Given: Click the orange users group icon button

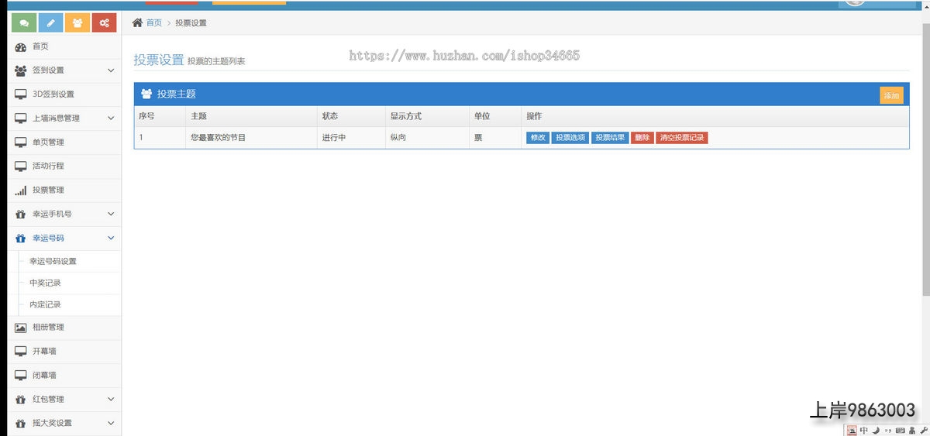Looking at the screenshot, I should pyautogui.click(x=77, y=23).
